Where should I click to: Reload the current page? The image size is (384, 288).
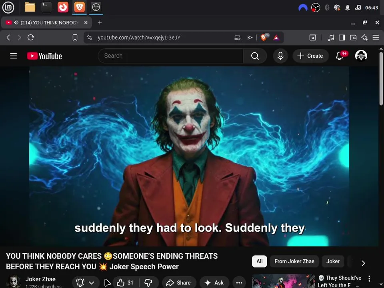pyautogui.click(x=31, y=38)
